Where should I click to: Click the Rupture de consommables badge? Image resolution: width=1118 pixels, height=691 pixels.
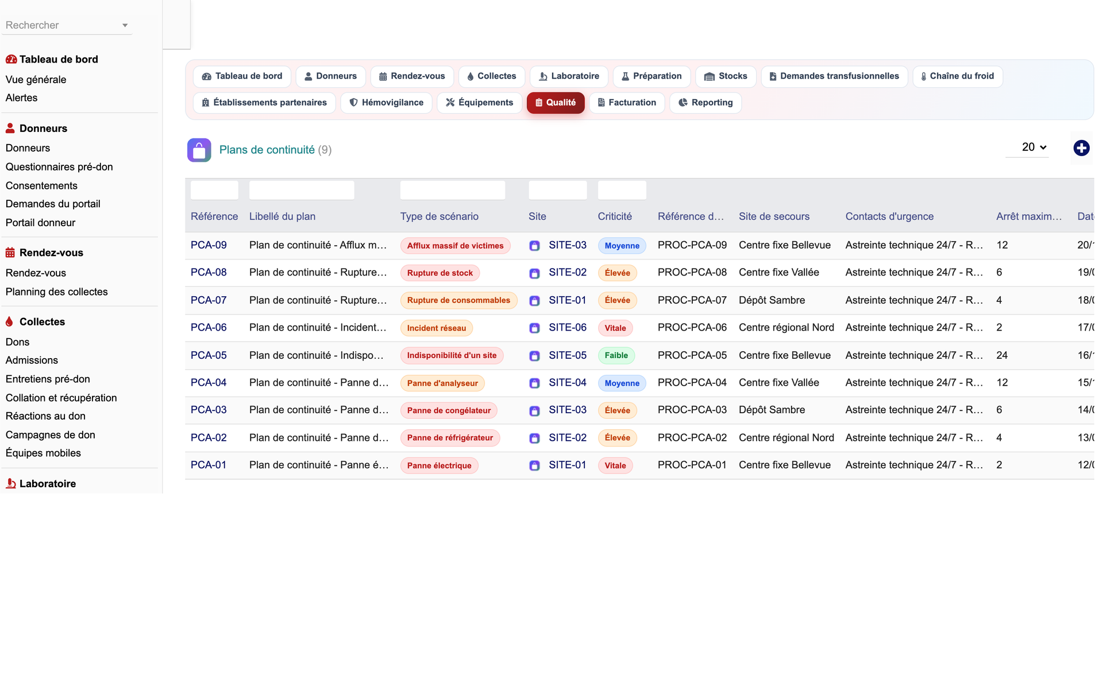[x=458, y=301]
